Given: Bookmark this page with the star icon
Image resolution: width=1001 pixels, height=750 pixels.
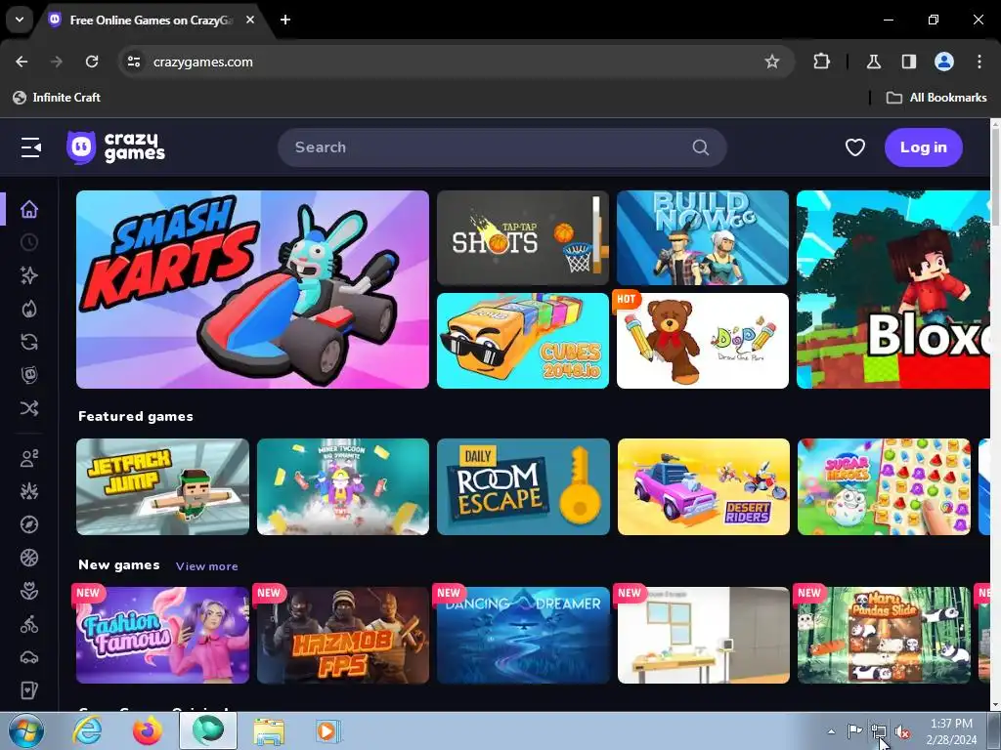Looking at the screenshot, I should tap(772, 62).
